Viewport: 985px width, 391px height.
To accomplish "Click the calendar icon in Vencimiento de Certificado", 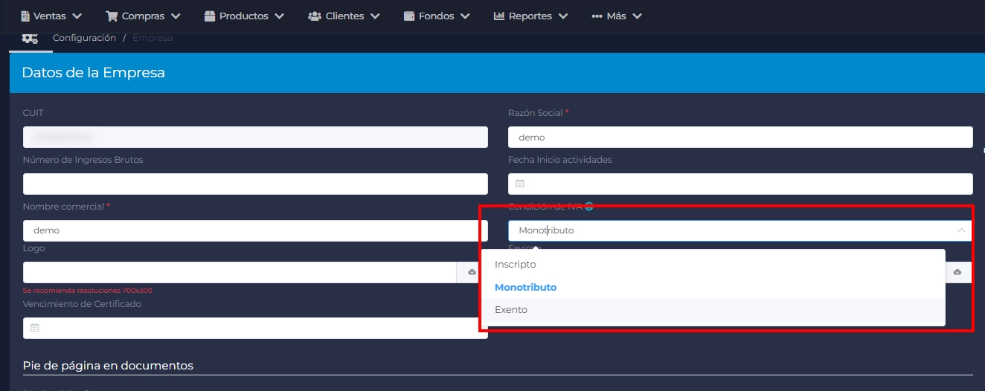I will 35,328.
